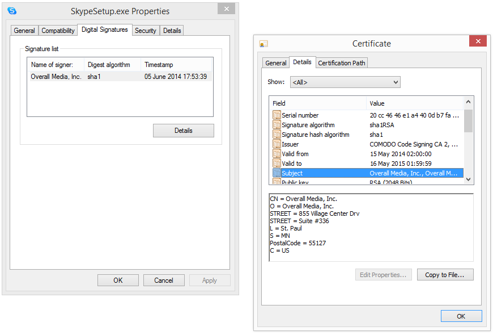
Task: Click the greyed Apply button
Action: 210,280
